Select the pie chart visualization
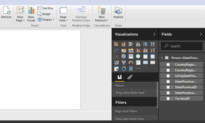 coord(124,56)
